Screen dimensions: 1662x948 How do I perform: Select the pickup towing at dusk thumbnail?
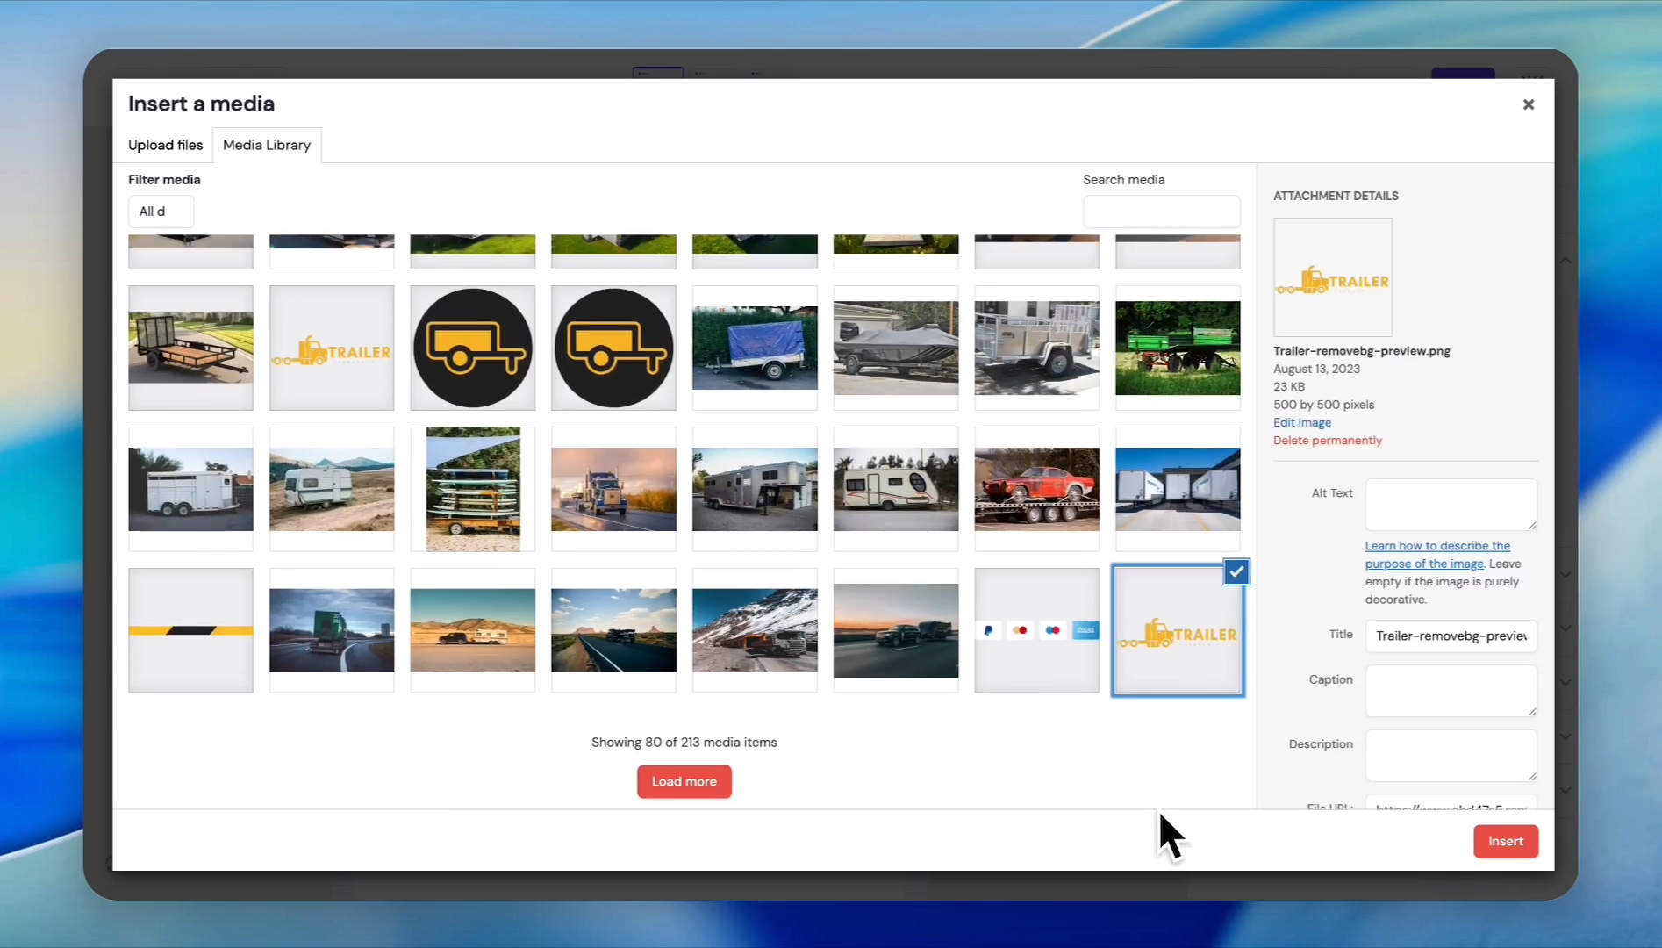click(x=895, y=630)
